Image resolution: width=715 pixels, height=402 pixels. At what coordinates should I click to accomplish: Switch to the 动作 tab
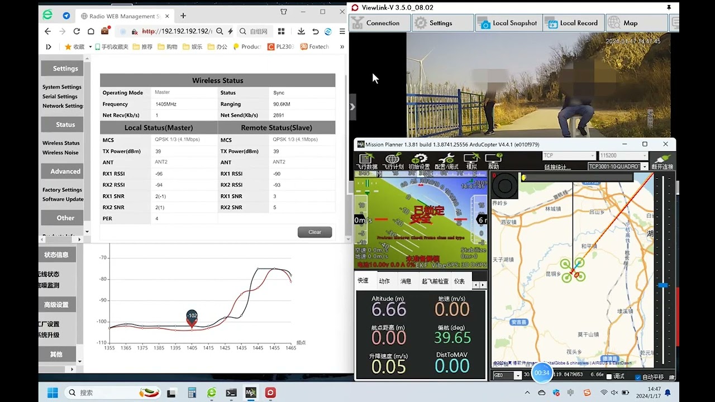(384, 281)
